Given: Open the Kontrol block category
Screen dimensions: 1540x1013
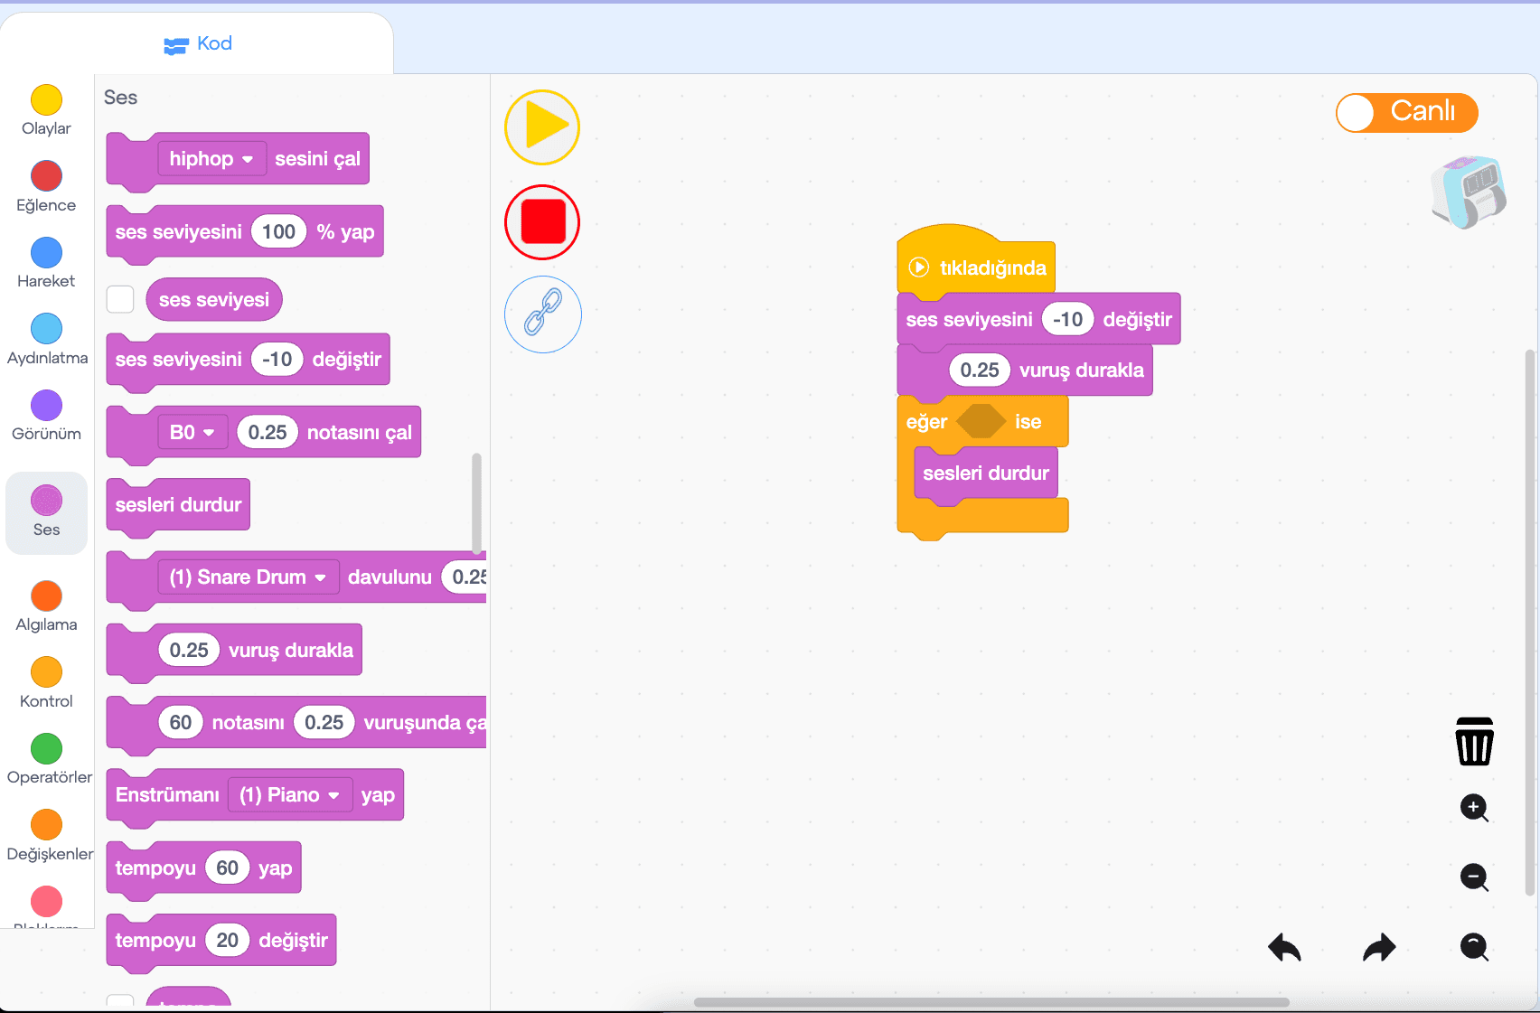Looking at the screenshot, I should coord(46,683).
